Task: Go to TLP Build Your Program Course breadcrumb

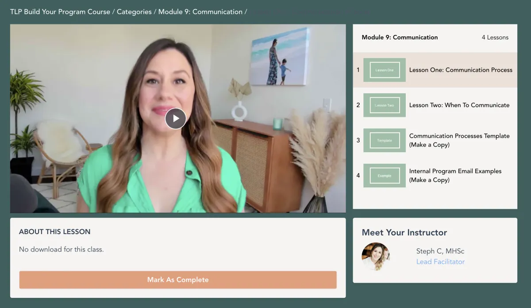Action: coord(60,12)
